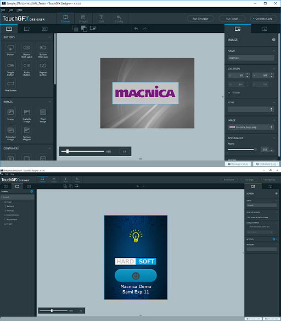281x321 pixels.
Task: Click the Name field containing macnica
Action: [x=251, y=58]
